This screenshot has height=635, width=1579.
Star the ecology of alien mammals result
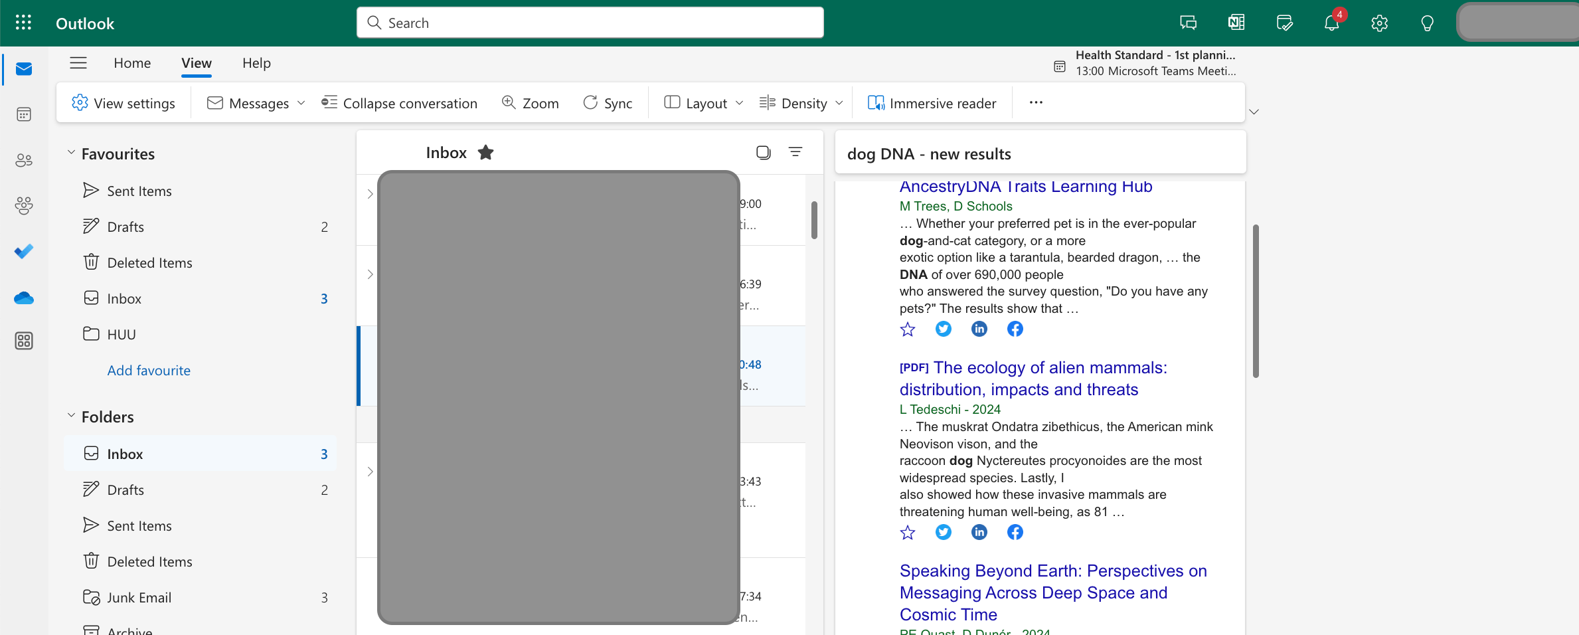click(908, 532)
